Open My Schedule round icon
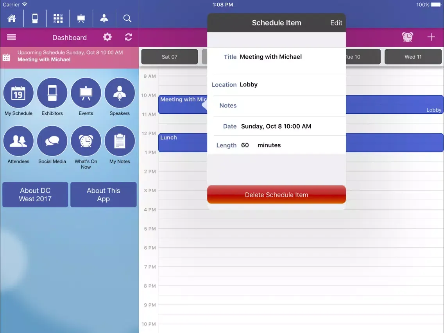Image resolution: width=444 pixels, height=333 pixels. pyautogui.click(x=18, y=93)
